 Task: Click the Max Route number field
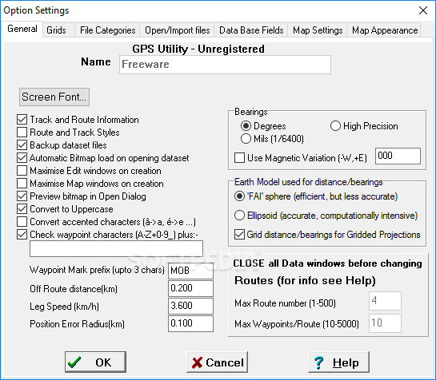point(385,301)
